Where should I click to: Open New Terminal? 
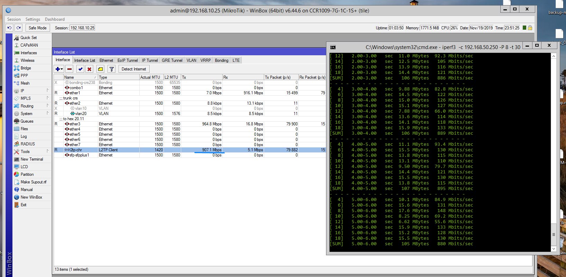pos(32,159)
